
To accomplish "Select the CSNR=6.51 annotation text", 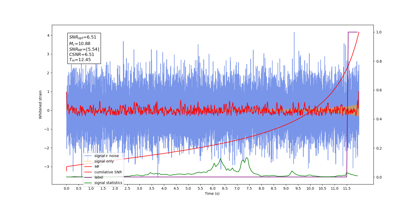I will (82, 54).
